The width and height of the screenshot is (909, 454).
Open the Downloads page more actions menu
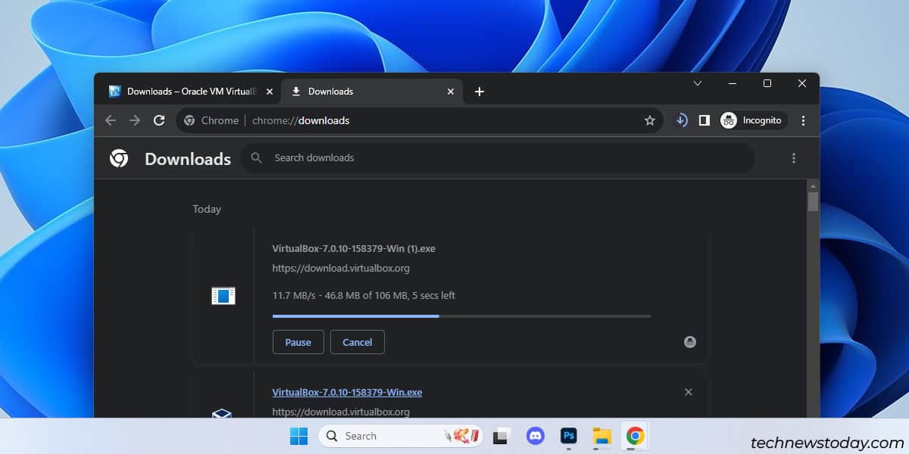(x=794, y=158)
